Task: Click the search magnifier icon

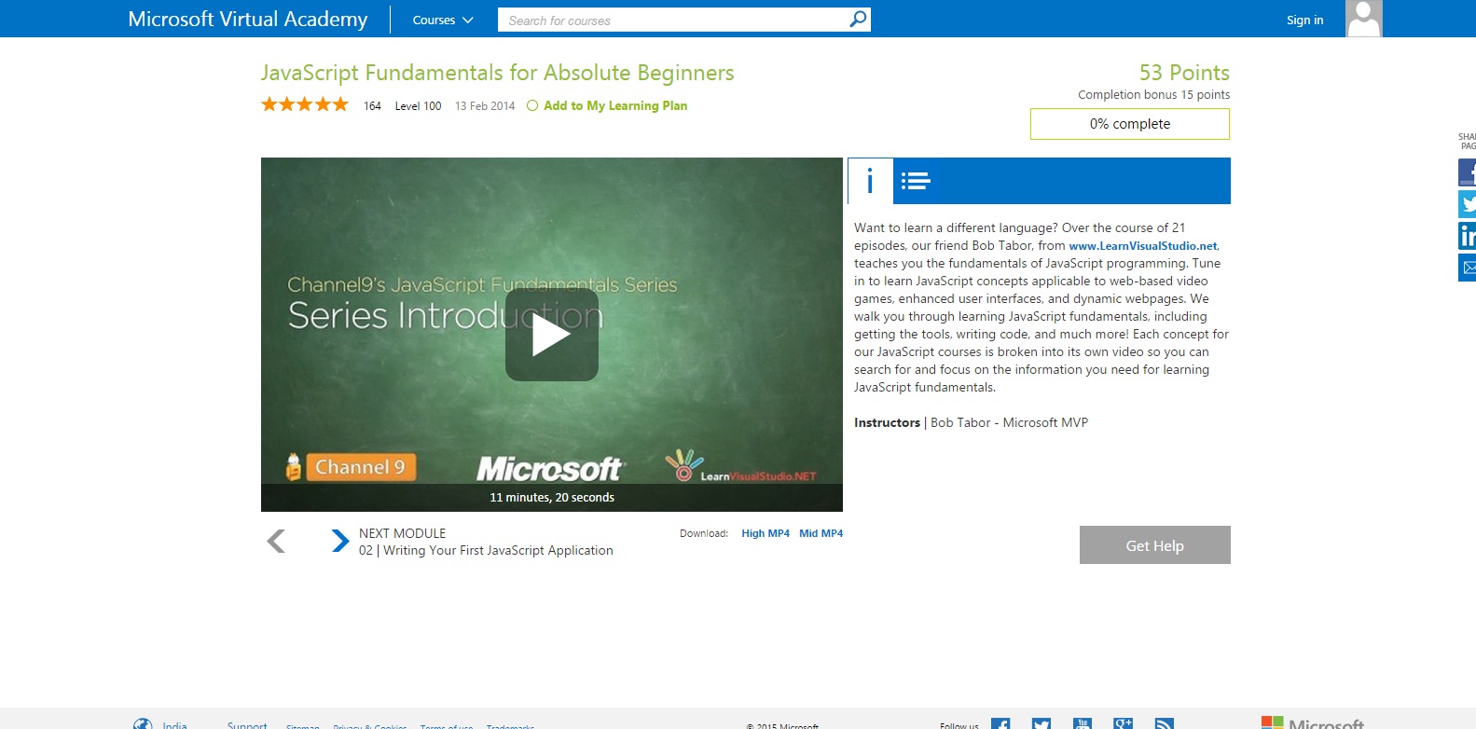Action: click(858, 19)
